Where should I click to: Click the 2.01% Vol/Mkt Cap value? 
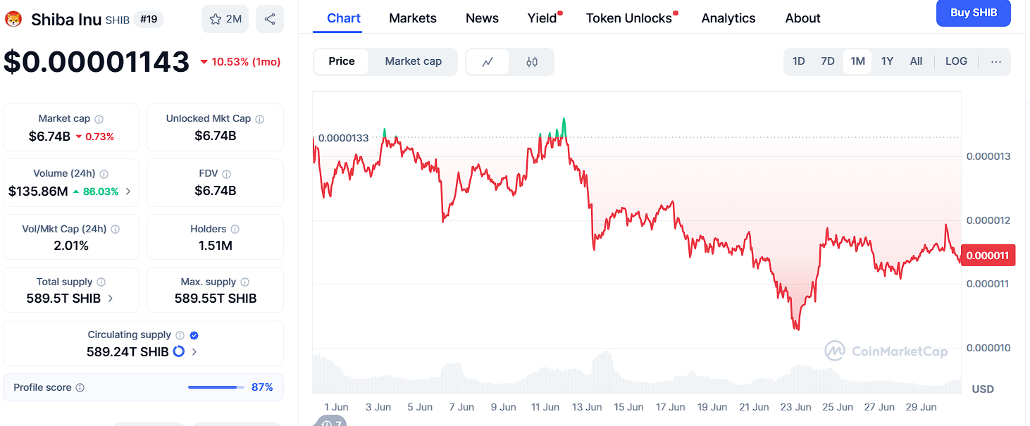(x=71, y=245)
